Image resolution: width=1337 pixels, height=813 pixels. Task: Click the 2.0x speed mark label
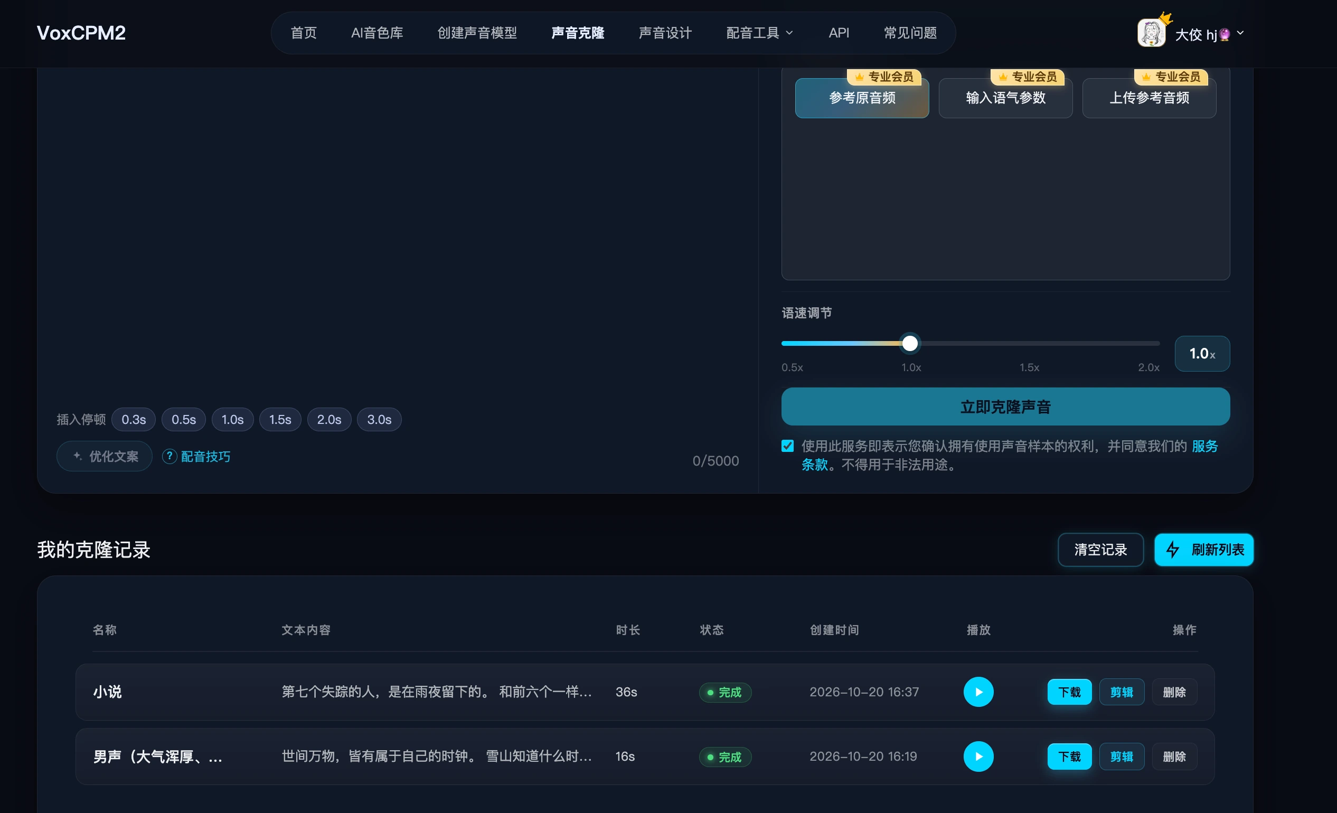point(1148,368)
